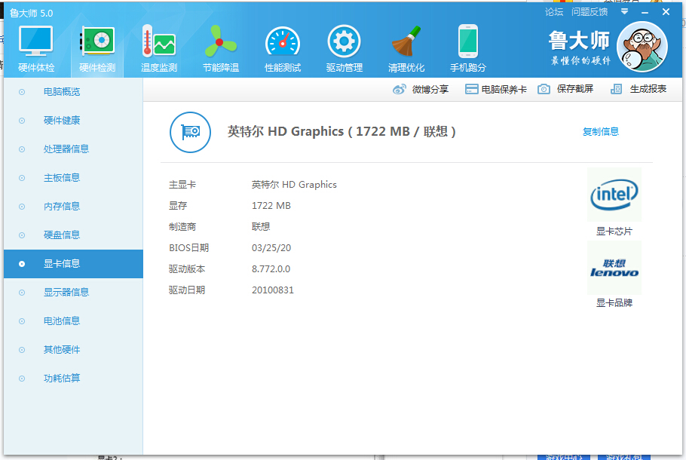
Task: Select 显卡信息 in the sidebar
Action: tap(73, 264)
